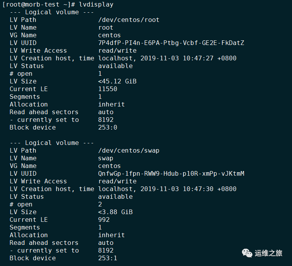Click the Current LE value 992
The height and width of the screenshot is (266, 292).
click(x=104, y=220)
